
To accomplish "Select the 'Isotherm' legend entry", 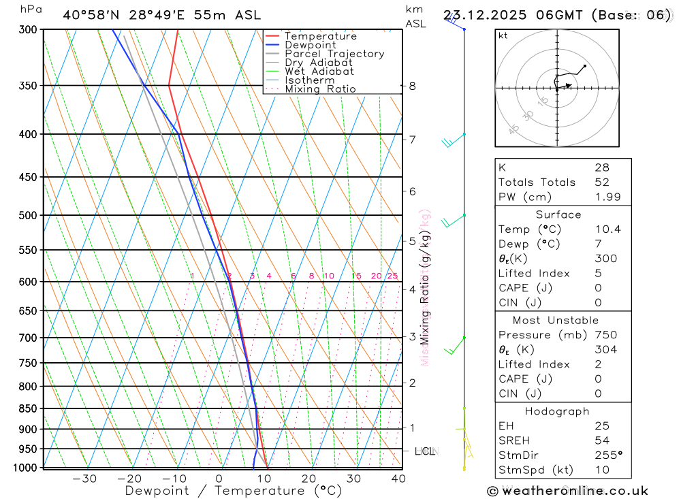I will point(310,80).
